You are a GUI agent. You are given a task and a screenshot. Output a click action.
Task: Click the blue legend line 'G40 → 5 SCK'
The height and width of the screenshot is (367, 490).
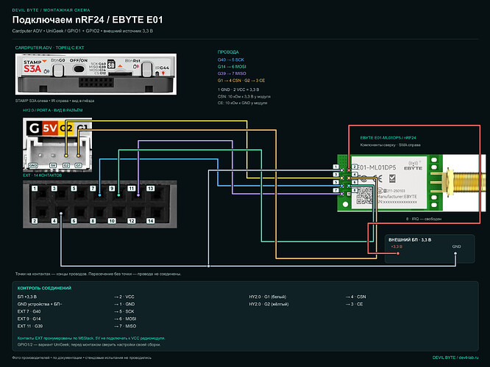pyautogui.click(x=230, y=59)
